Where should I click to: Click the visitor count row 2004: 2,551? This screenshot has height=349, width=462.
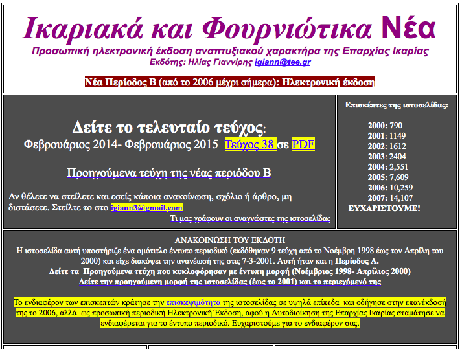click(387, 166)
